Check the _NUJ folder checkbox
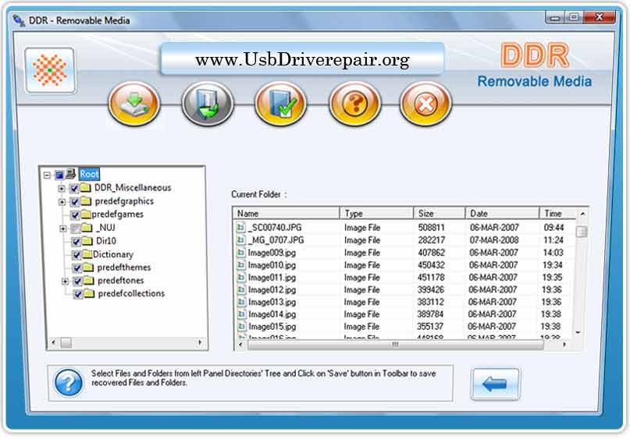Image resolution: width=630 pixels, height=439 pixels. (x=76, y=228)
